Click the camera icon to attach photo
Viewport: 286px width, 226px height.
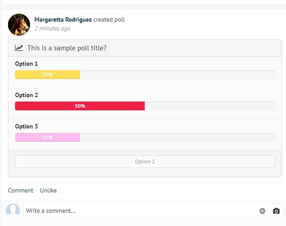click(276, 211)
